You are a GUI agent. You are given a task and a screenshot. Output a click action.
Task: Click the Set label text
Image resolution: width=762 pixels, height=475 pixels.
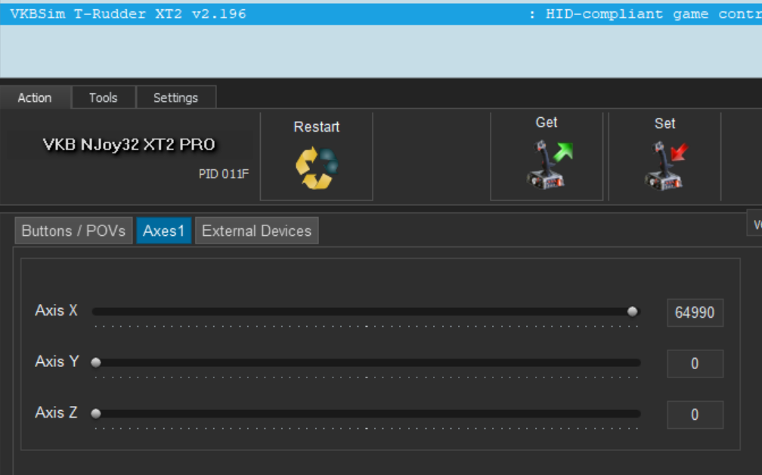click(x=664, y=123)
